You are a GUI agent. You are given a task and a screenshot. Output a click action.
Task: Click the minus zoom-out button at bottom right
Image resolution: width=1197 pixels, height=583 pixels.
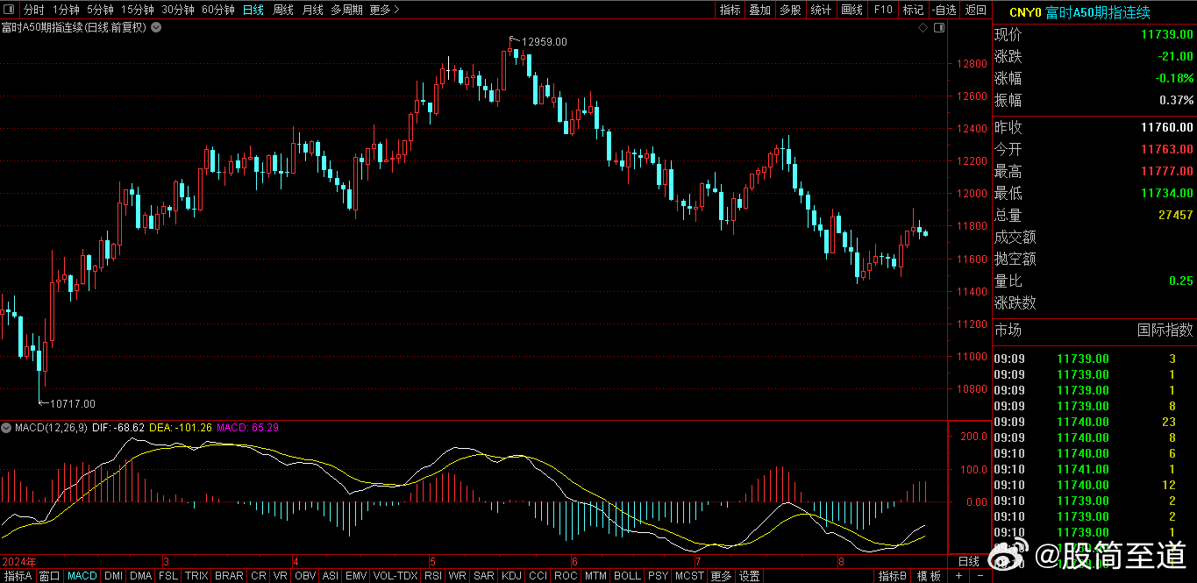(x=979, y=576)
